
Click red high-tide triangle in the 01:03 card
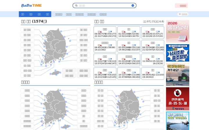click(125, 32)
